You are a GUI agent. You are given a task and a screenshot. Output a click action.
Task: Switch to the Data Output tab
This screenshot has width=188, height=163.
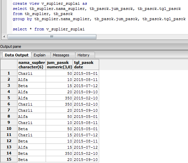coord(17,55)
